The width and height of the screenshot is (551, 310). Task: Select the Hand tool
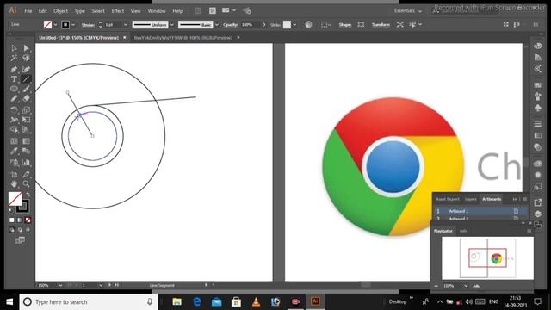point(14,183)
